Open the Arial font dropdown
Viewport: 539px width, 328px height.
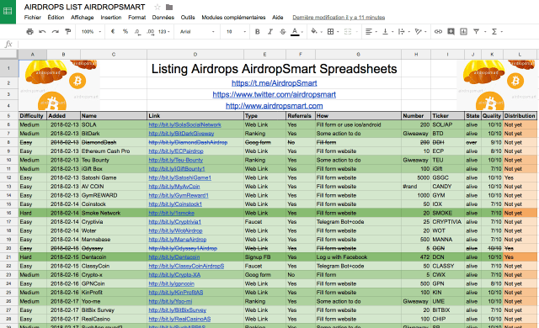(197, 32)
